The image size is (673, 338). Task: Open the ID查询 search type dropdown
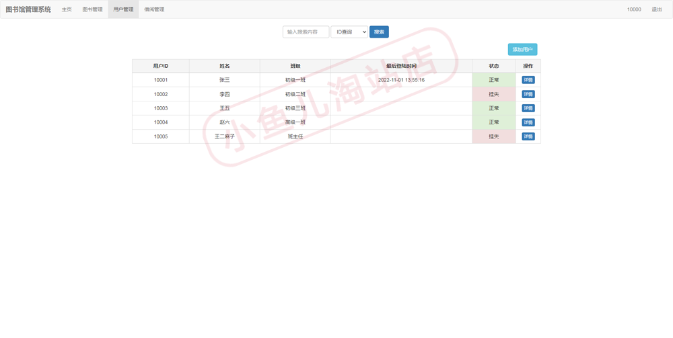[349, 32]
